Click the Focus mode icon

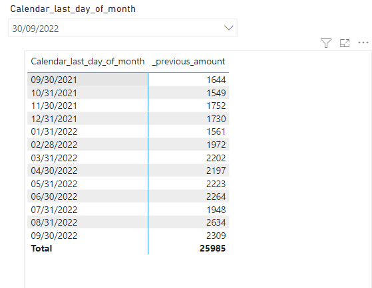click(345, 43)
